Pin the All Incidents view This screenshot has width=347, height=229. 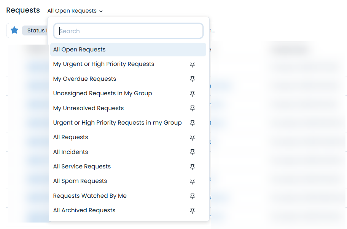[x=193, y=152]
